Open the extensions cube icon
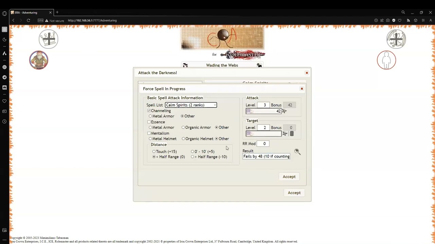This screenshot has width=435, height=244. click(416, 21)
